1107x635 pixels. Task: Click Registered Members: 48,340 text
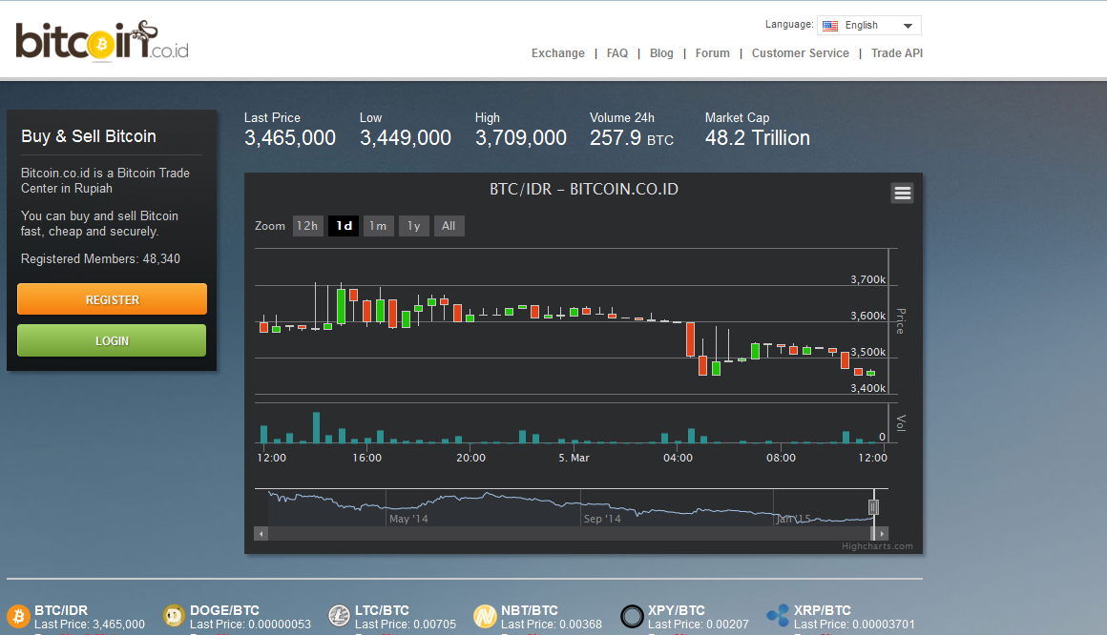tap(100, 259)
